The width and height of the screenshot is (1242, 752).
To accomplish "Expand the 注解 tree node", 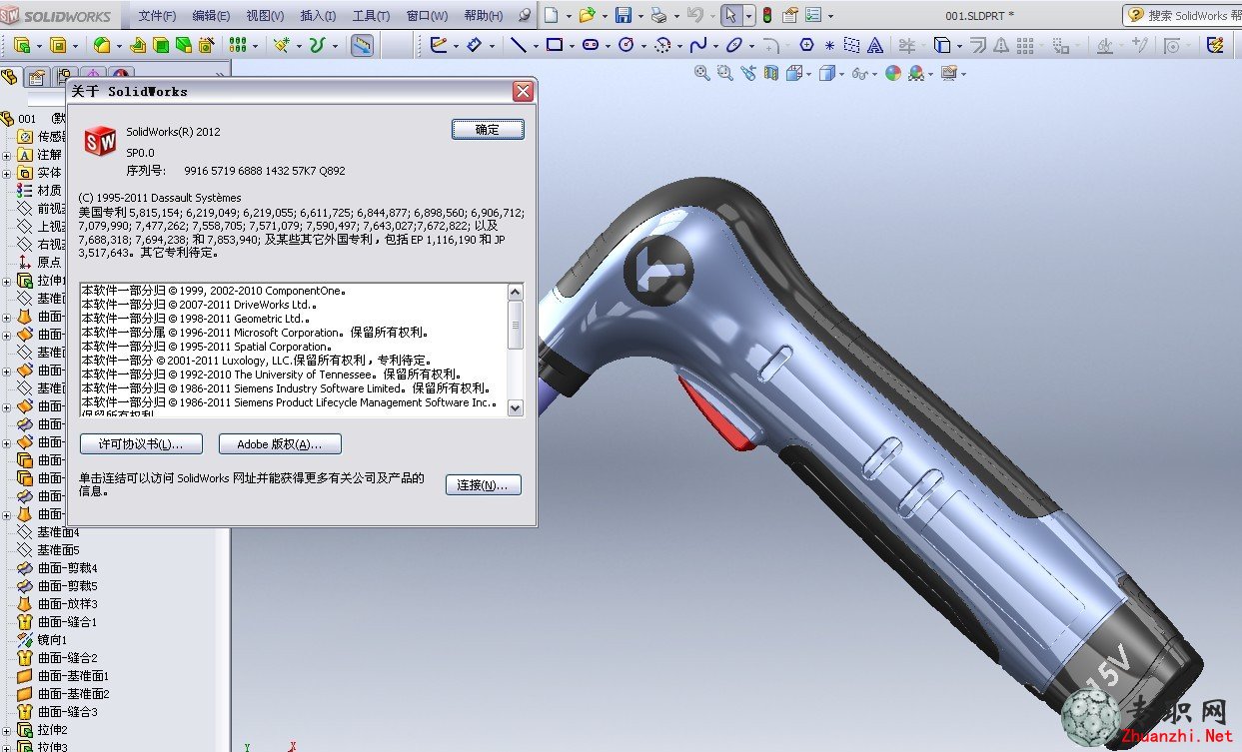I will click(6, 155).
